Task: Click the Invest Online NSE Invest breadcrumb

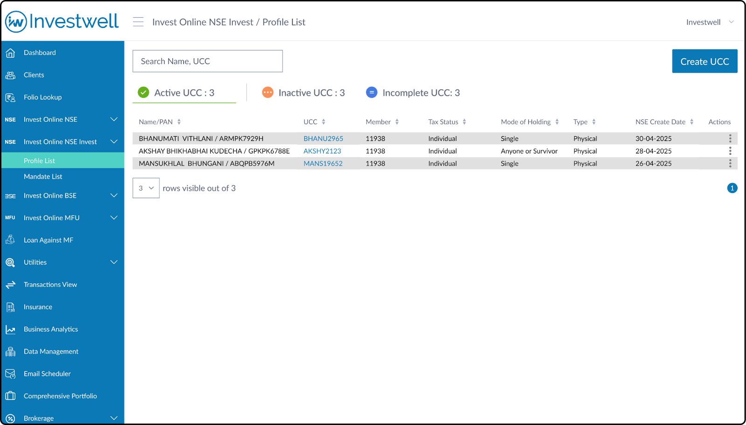Action: coord(203,22)
